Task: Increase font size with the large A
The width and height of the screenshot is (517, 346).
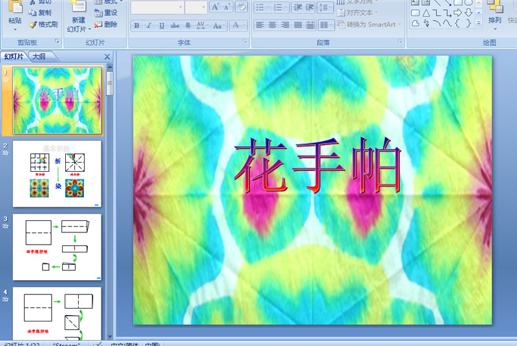Action: coord(215,7)
